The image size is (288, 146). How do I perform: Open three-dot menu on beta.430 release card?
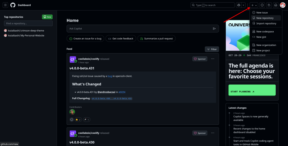click(x=213, y=133)
